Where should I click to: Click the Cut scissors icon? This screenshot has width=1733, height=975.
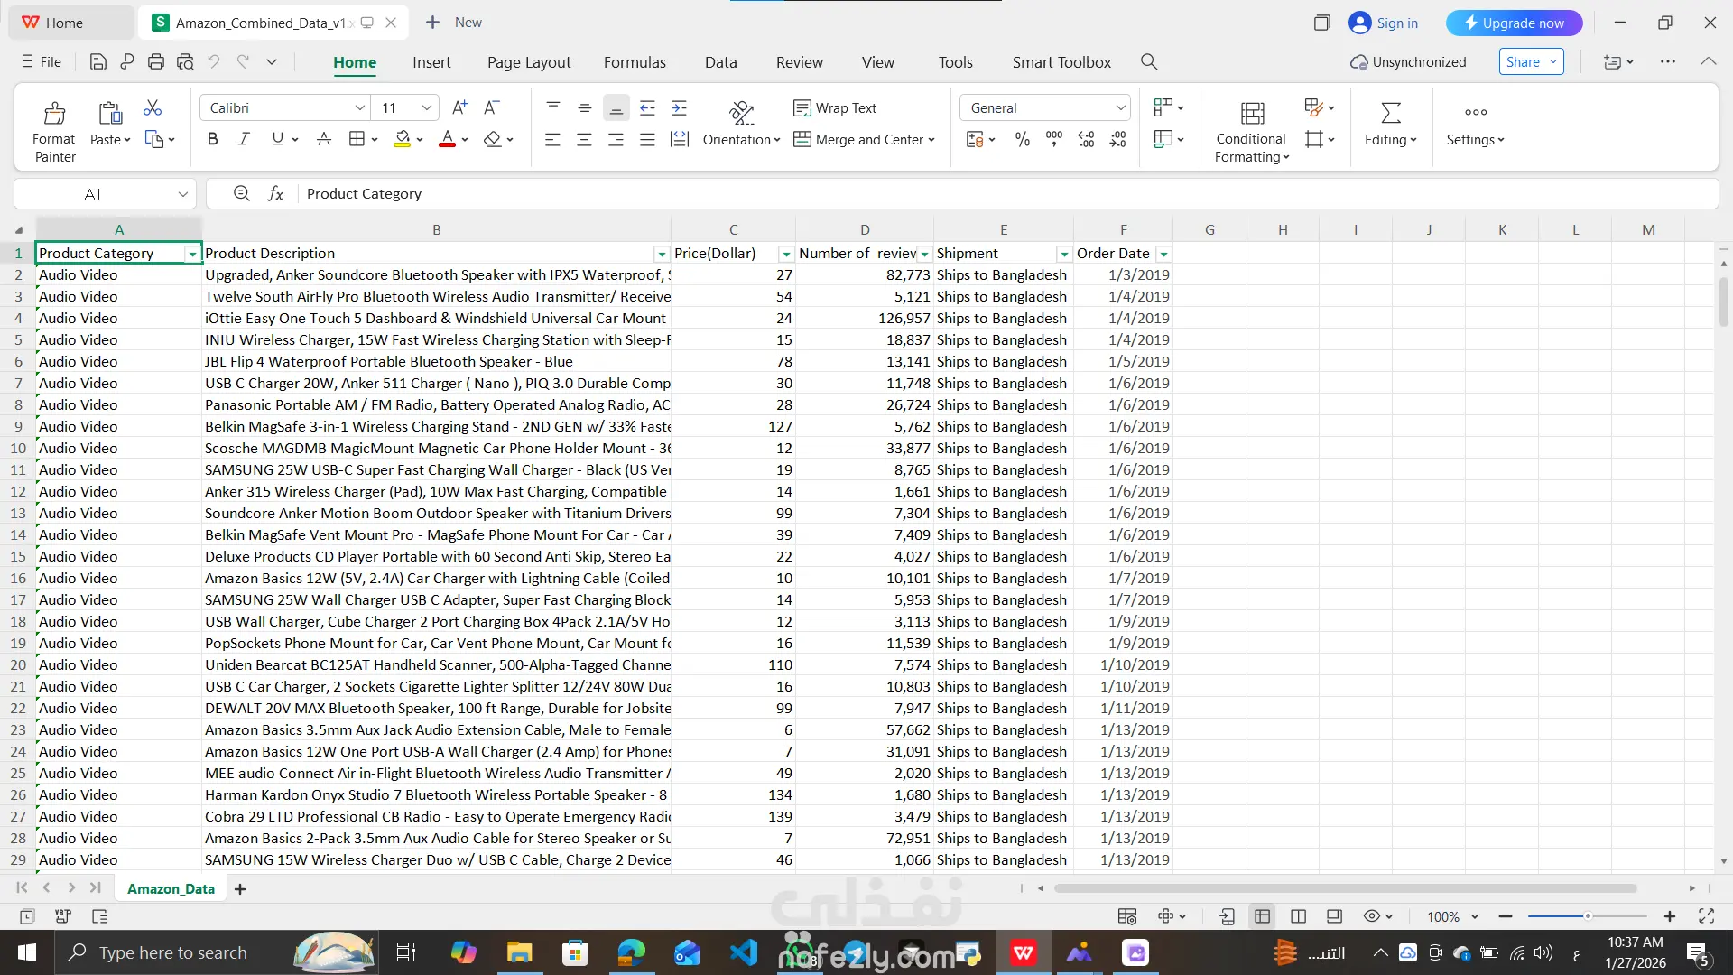tap(153, 108)
